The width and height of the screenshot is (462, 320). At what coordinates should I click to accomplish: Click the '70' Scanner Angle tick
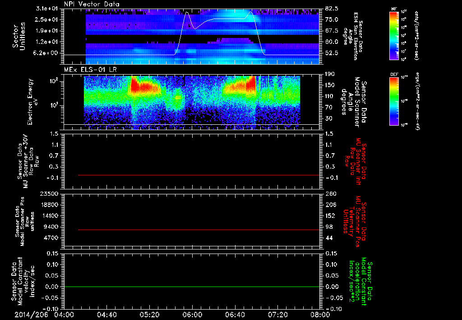click(x=329, y=108)
